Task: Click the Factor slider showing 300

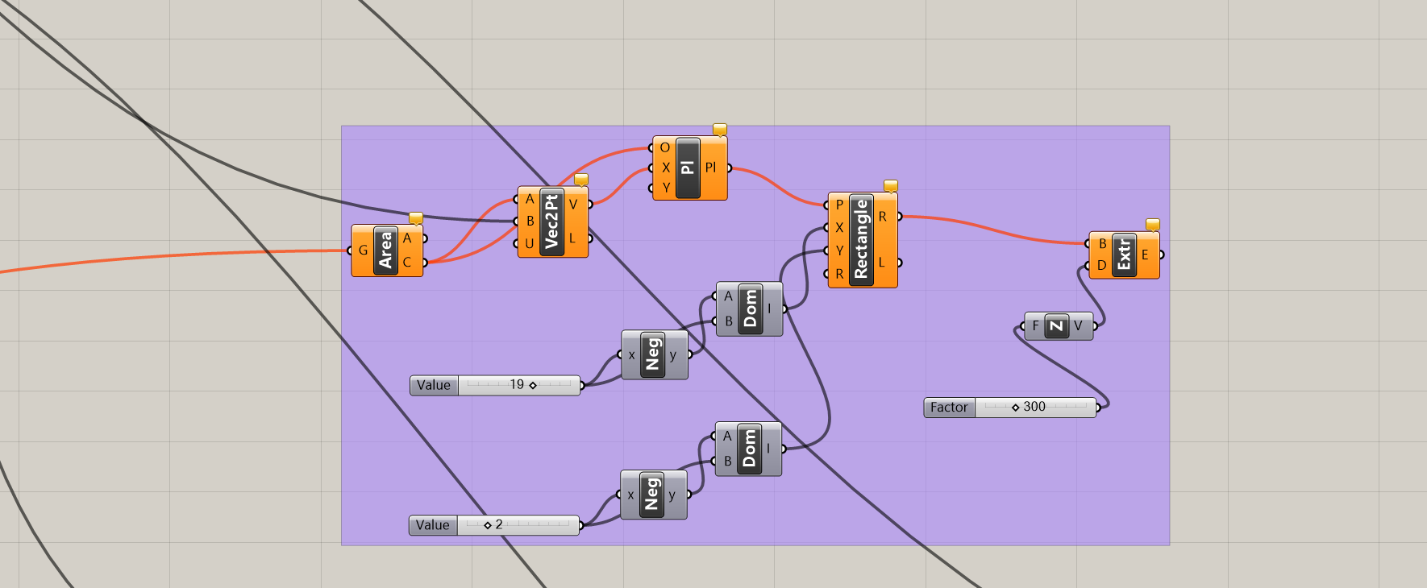Action: pyautogui.click(x=1010, y=408)
